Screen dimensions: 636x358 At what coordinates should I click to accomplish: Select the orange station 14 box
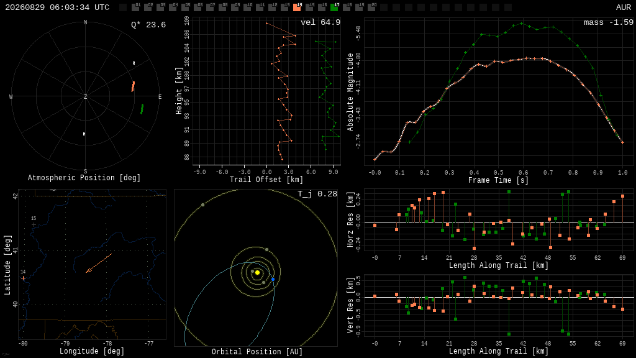[297, 7]
